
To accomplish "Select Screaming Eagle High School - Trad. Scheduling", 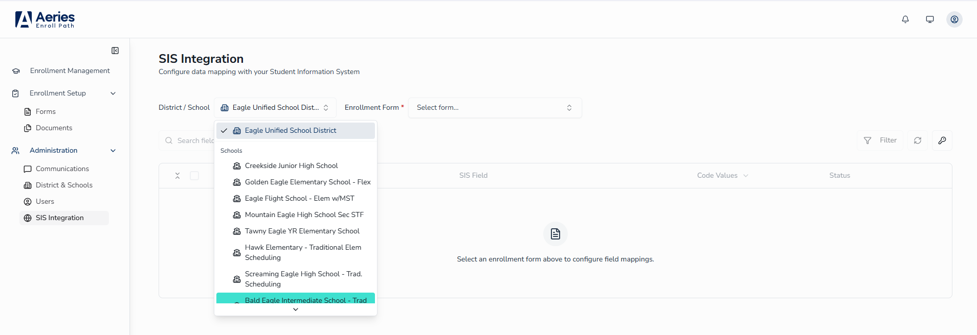I will pos(296,279).
